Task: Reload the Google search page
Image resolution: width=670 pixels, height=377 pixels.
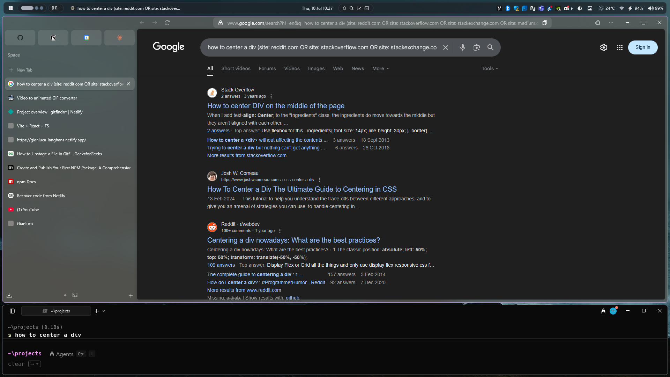Action: tap(167, 23)
